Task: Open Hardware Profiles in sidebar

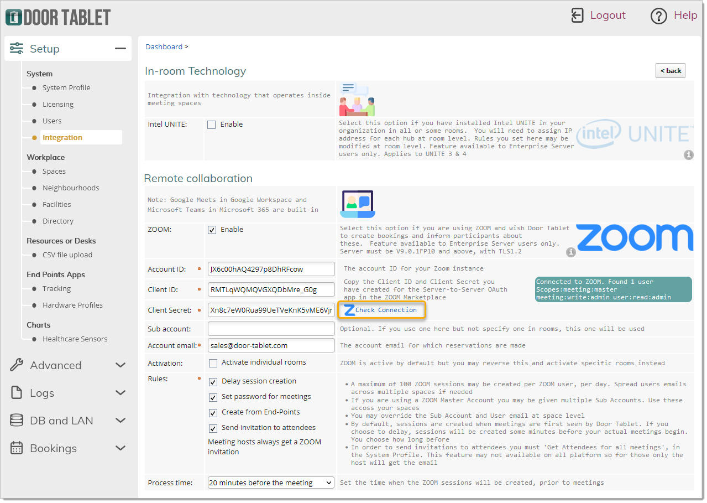Action: [73, 305]
